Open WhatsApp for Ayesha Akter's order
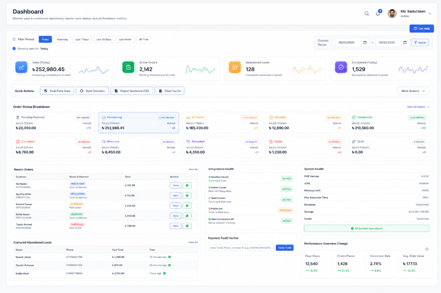Image resolution: width=441 pixels, height=293 pixels. [x=187, y=195]
